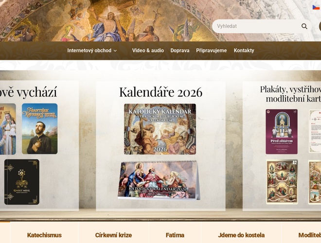Select the Czech flag language icon
The width and height of the screenshot is (321, 243).
pos(317,8)
